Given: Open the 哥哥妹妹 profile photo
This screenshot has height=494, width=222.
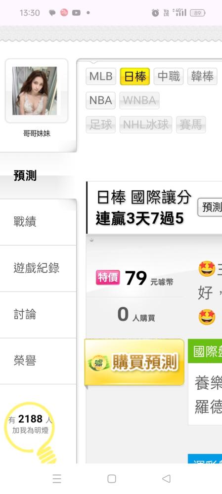Looking at the screenshot, I should pos(35,91).
